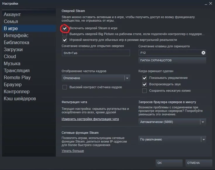This screenshot has width=215, height=170.
Task: Follow the 'Узнать больше' link
Action: coord(73,151)
